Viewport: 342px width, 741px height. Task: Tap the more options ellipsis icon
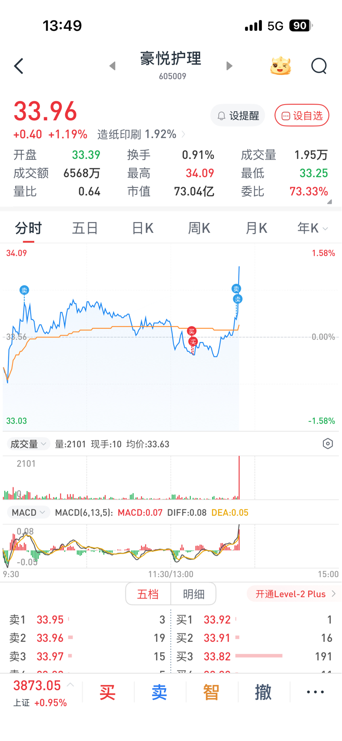click(x=315, y=692)
